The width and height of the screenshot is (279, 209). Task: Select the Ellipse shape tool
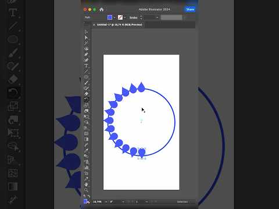pos(86,77)
